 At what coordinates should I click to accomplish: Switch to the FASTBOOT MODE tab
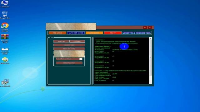coord(76,33)
